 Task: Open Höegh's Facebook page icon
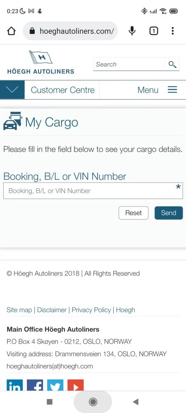click(35, 385)
